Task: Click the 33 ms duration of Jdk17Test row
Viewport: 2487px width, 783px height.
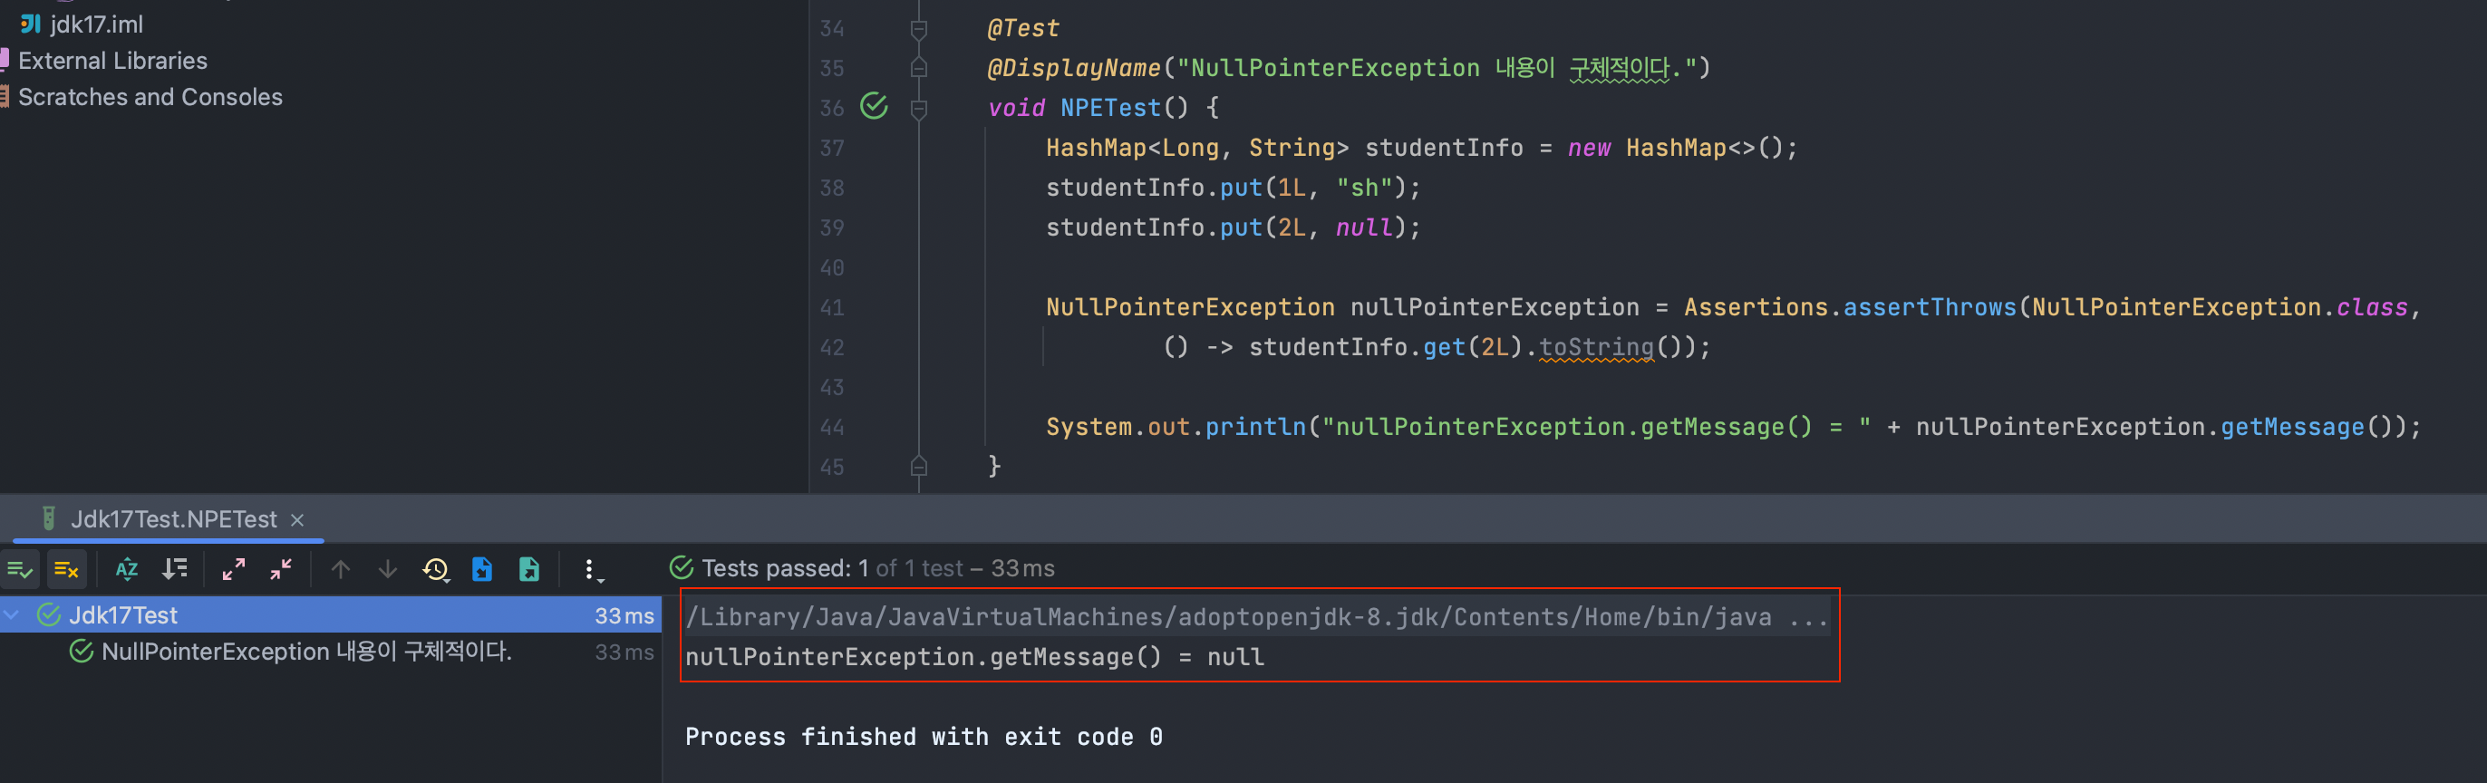Action: [624, 616]
